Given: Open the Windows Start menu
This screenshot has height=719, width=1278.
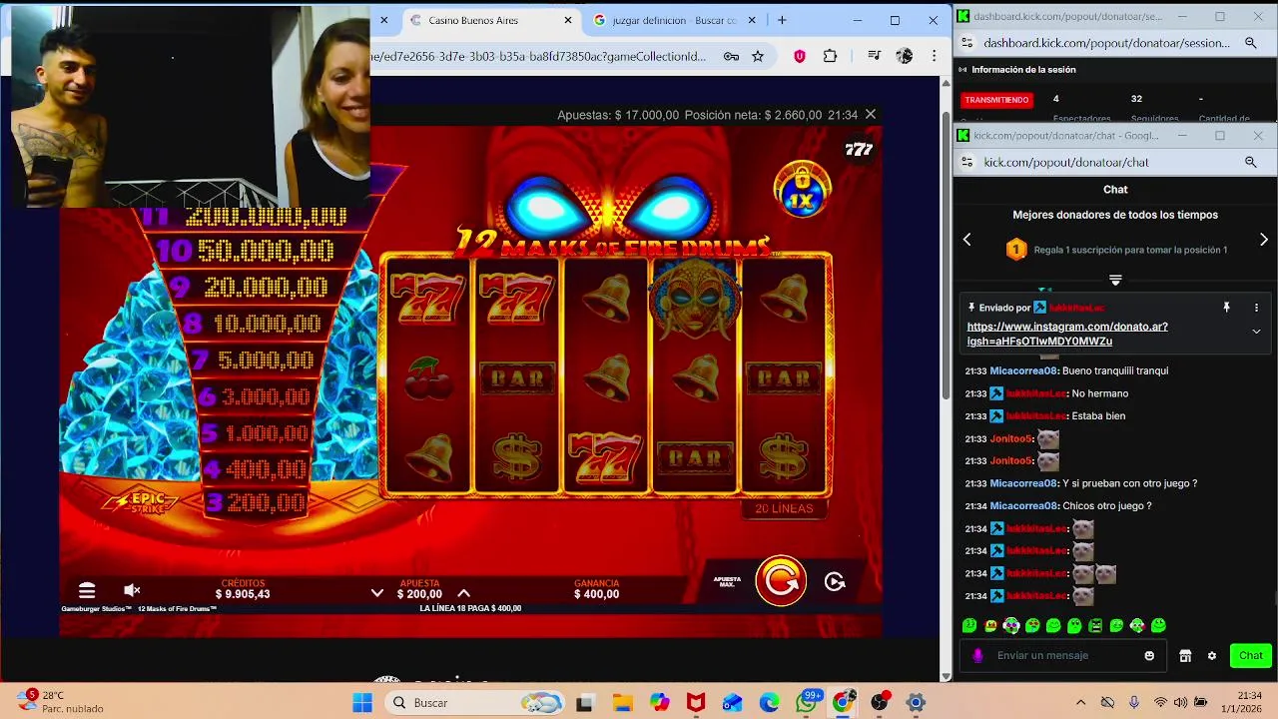Looking at the screenshot, I should 361,703.
